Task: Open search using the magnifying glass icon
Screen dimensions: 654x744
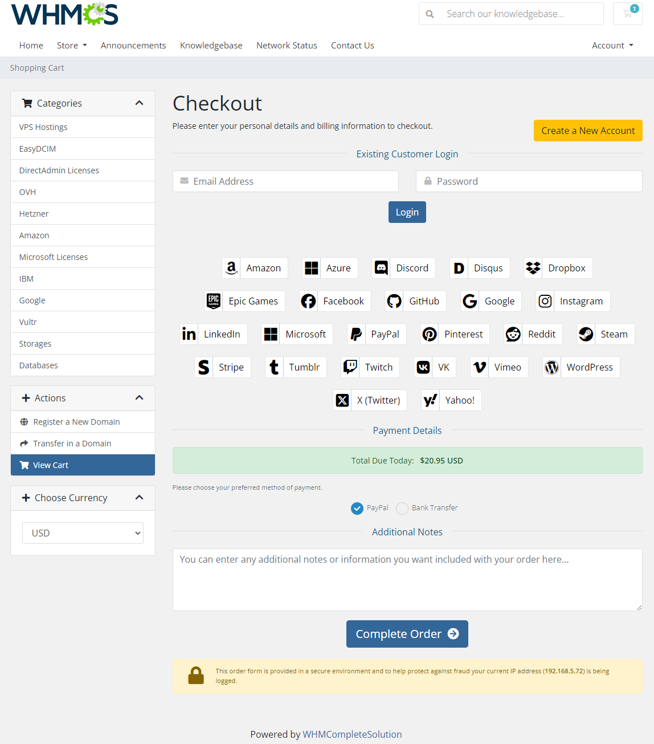Action: [430, 13]
